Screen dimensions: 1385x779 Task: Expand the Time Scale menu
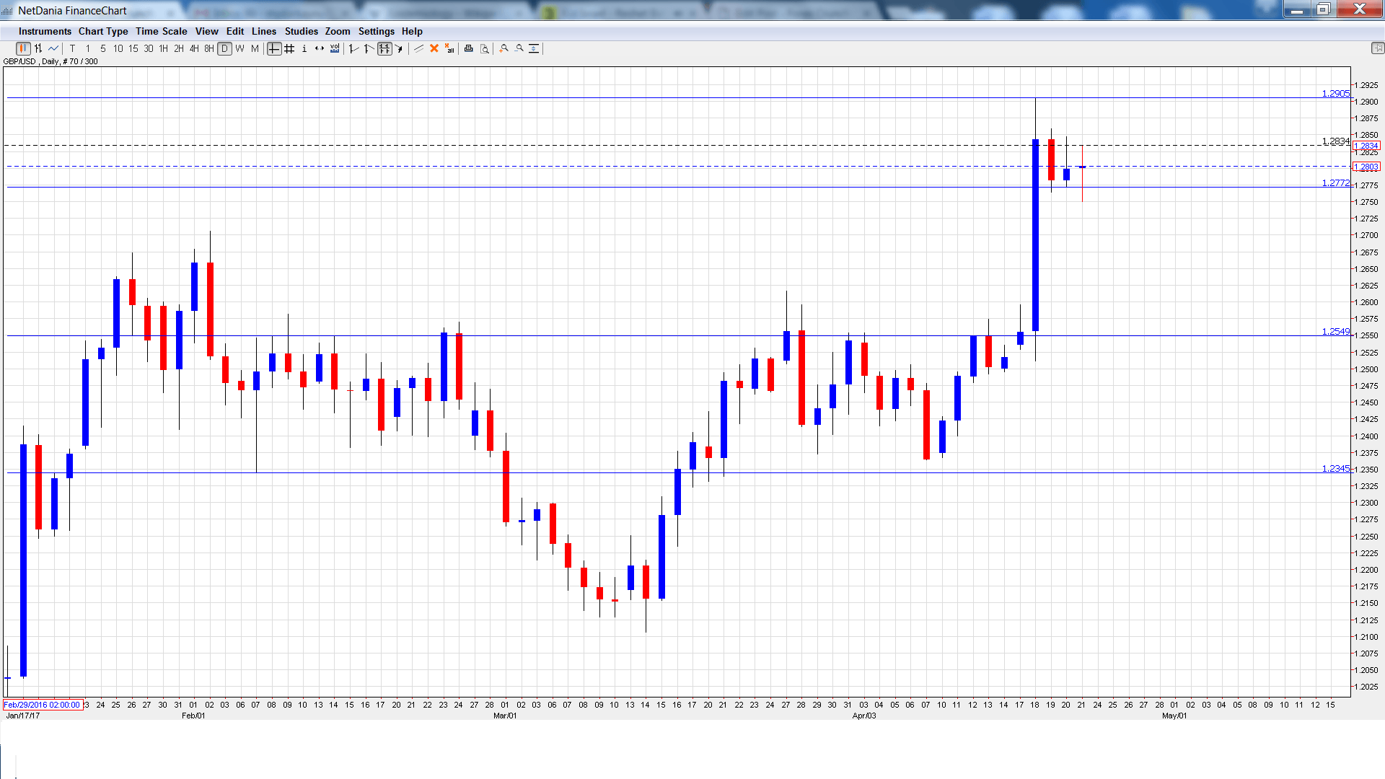click(x=161, y=31)
